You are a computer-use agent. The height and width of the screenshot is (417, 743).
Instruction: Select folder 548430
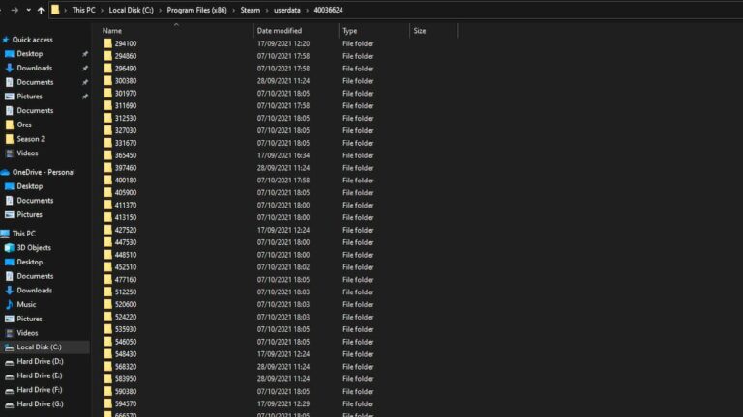(x=126, y=354)
